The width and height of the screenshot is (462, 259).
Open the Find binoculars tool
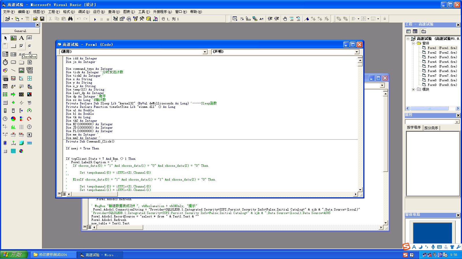[70, 19]
